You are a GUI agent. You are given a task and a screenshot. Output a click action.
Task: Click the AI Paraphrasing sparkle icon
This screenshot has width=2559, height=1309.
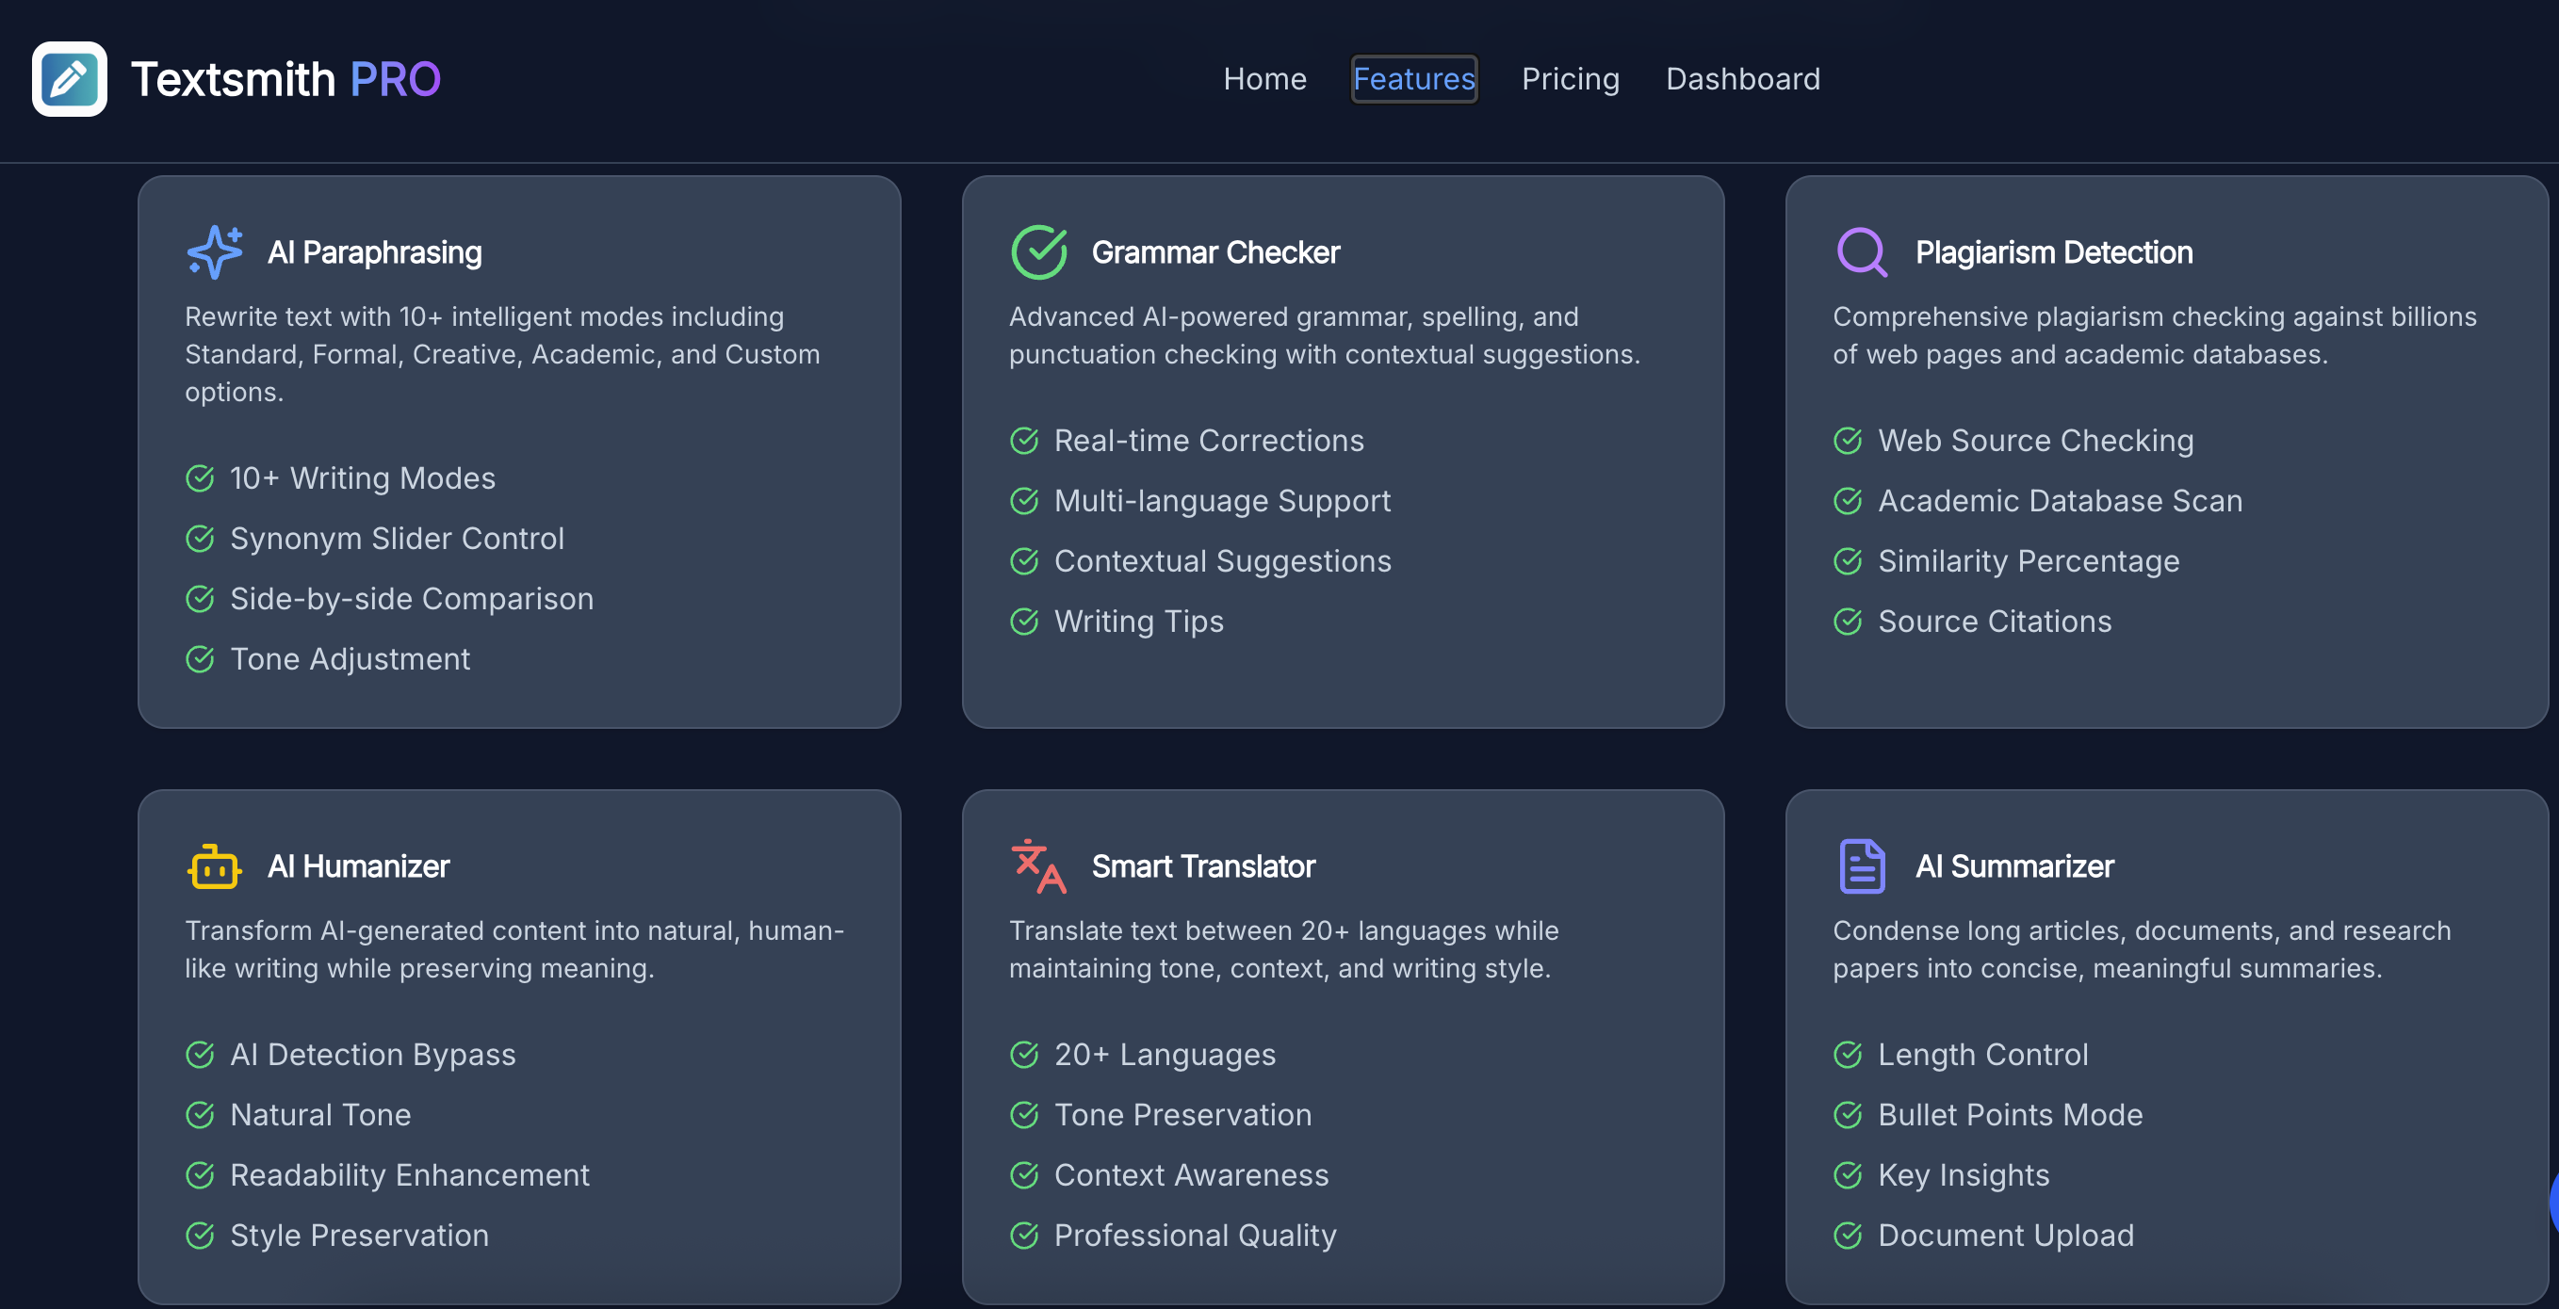[215, 251]
